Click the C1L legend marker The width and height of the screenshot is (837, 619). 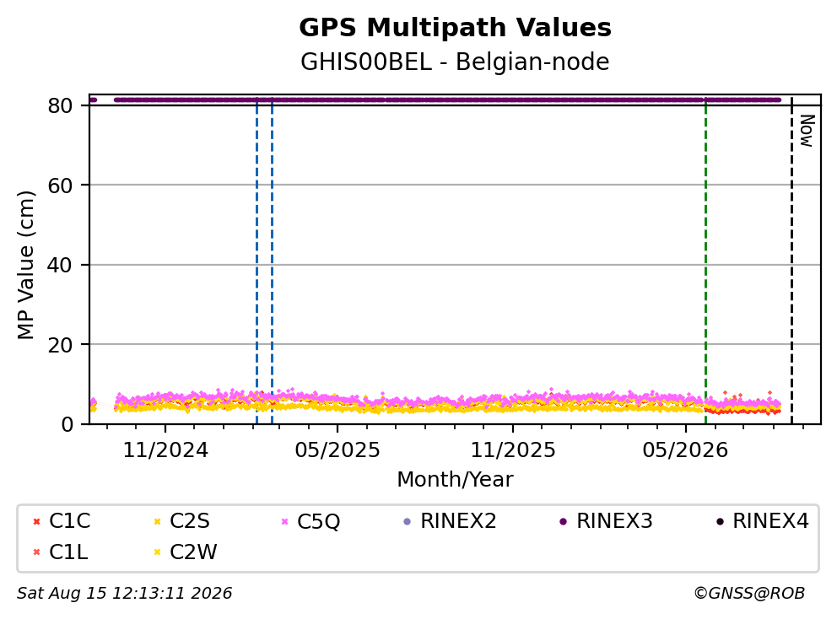coord(36,552)
